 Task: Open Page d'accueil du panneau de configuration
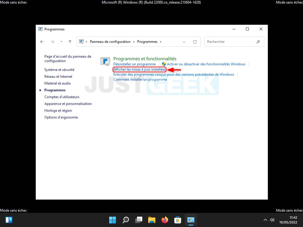click(68, 59)
